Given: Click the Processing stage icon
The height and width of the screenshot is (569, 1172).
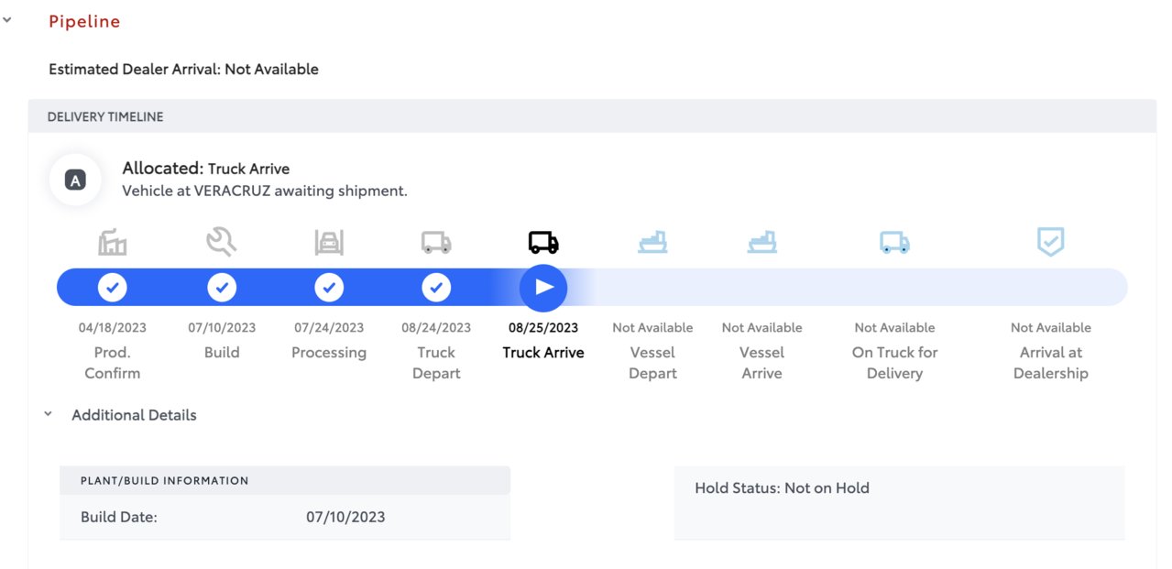Looking at the screenshot, I should pyautogui.click(x=329, y=242).
